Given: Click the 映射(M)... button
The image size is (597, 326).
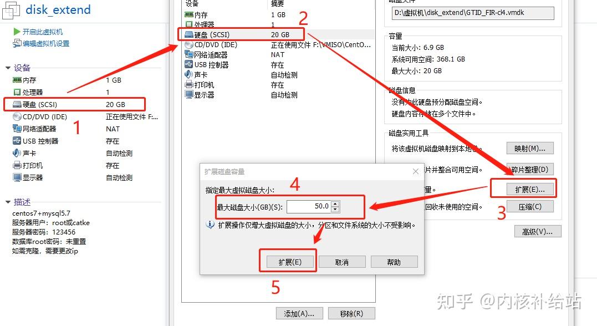Looking at the screenshot, I should (x=530, y=149).
